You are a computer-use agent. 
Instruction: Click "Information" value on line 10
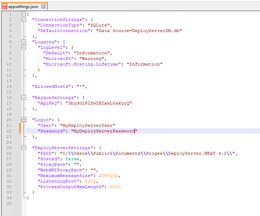click(x=145, y=64)
